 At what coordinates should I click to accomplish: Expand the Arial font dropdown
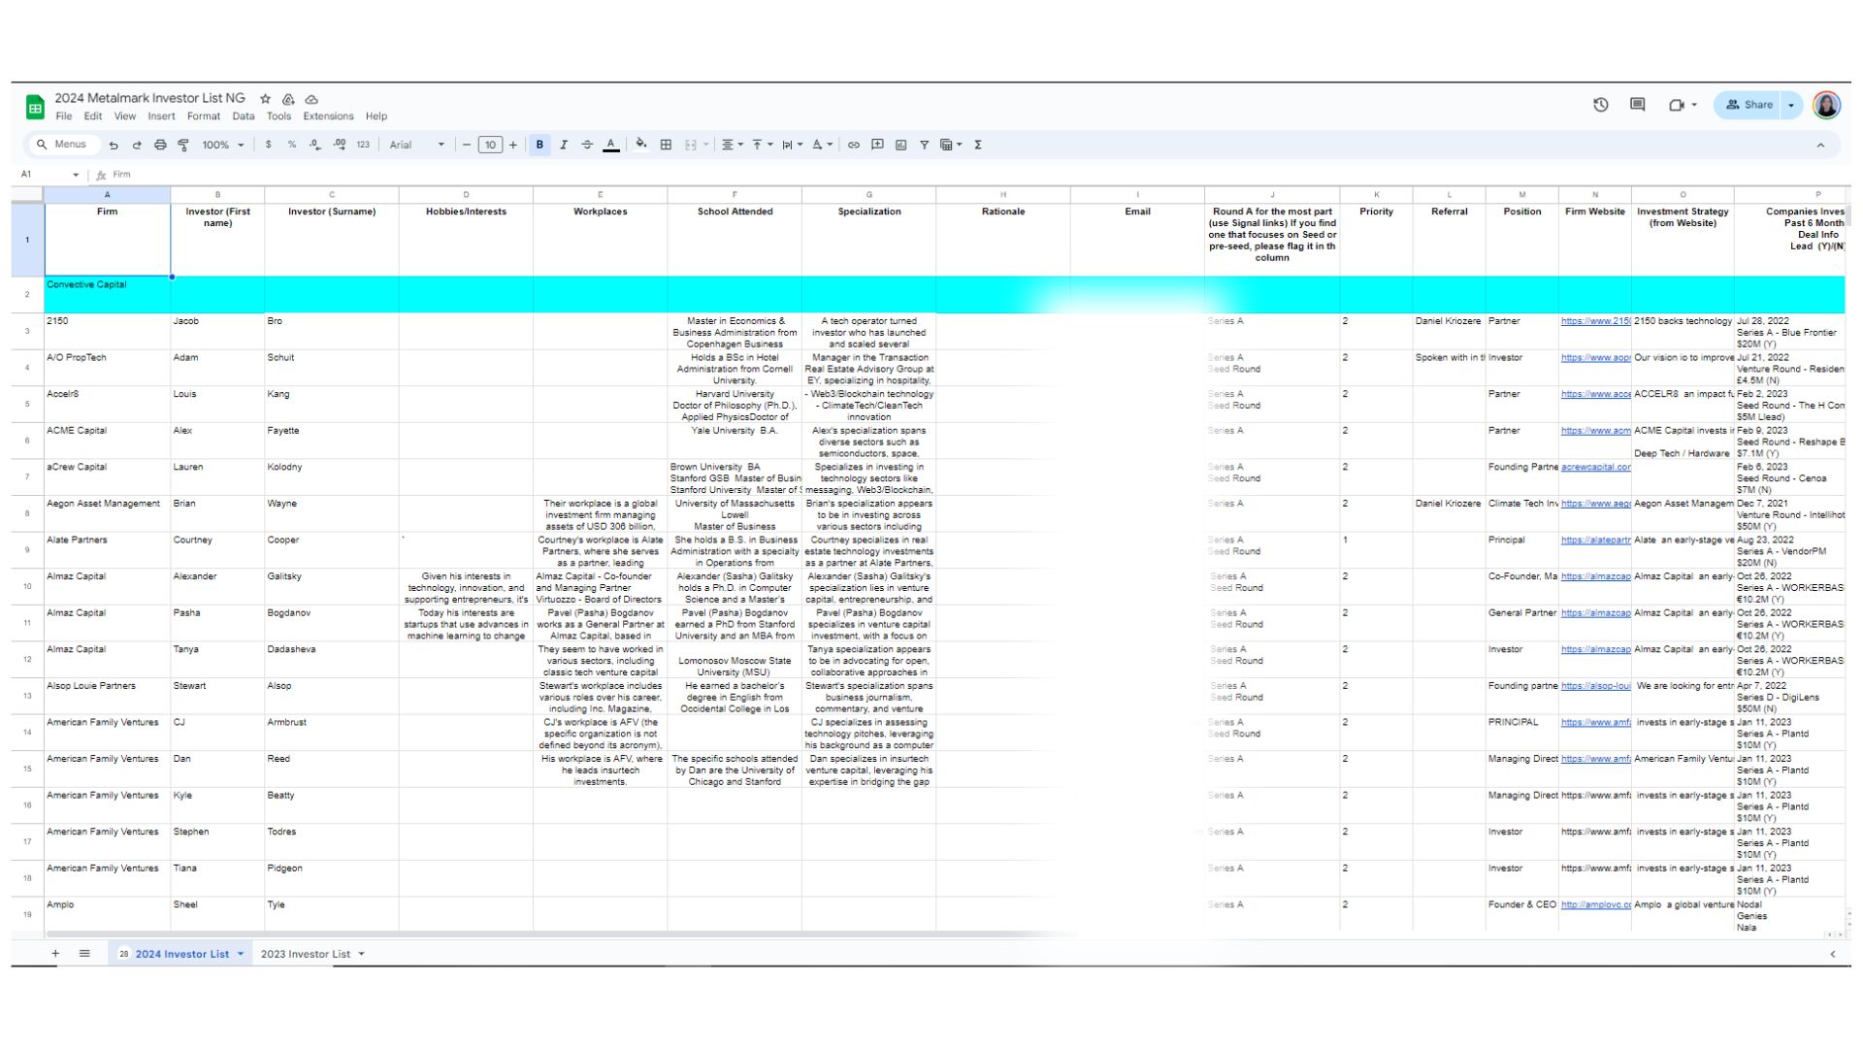(x=417, y=146)
